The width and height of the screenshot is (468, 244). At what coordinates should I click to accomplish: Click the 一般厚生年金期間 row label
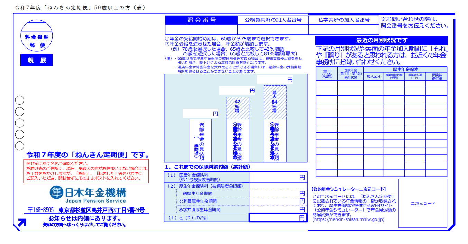(x=213, y=194)
